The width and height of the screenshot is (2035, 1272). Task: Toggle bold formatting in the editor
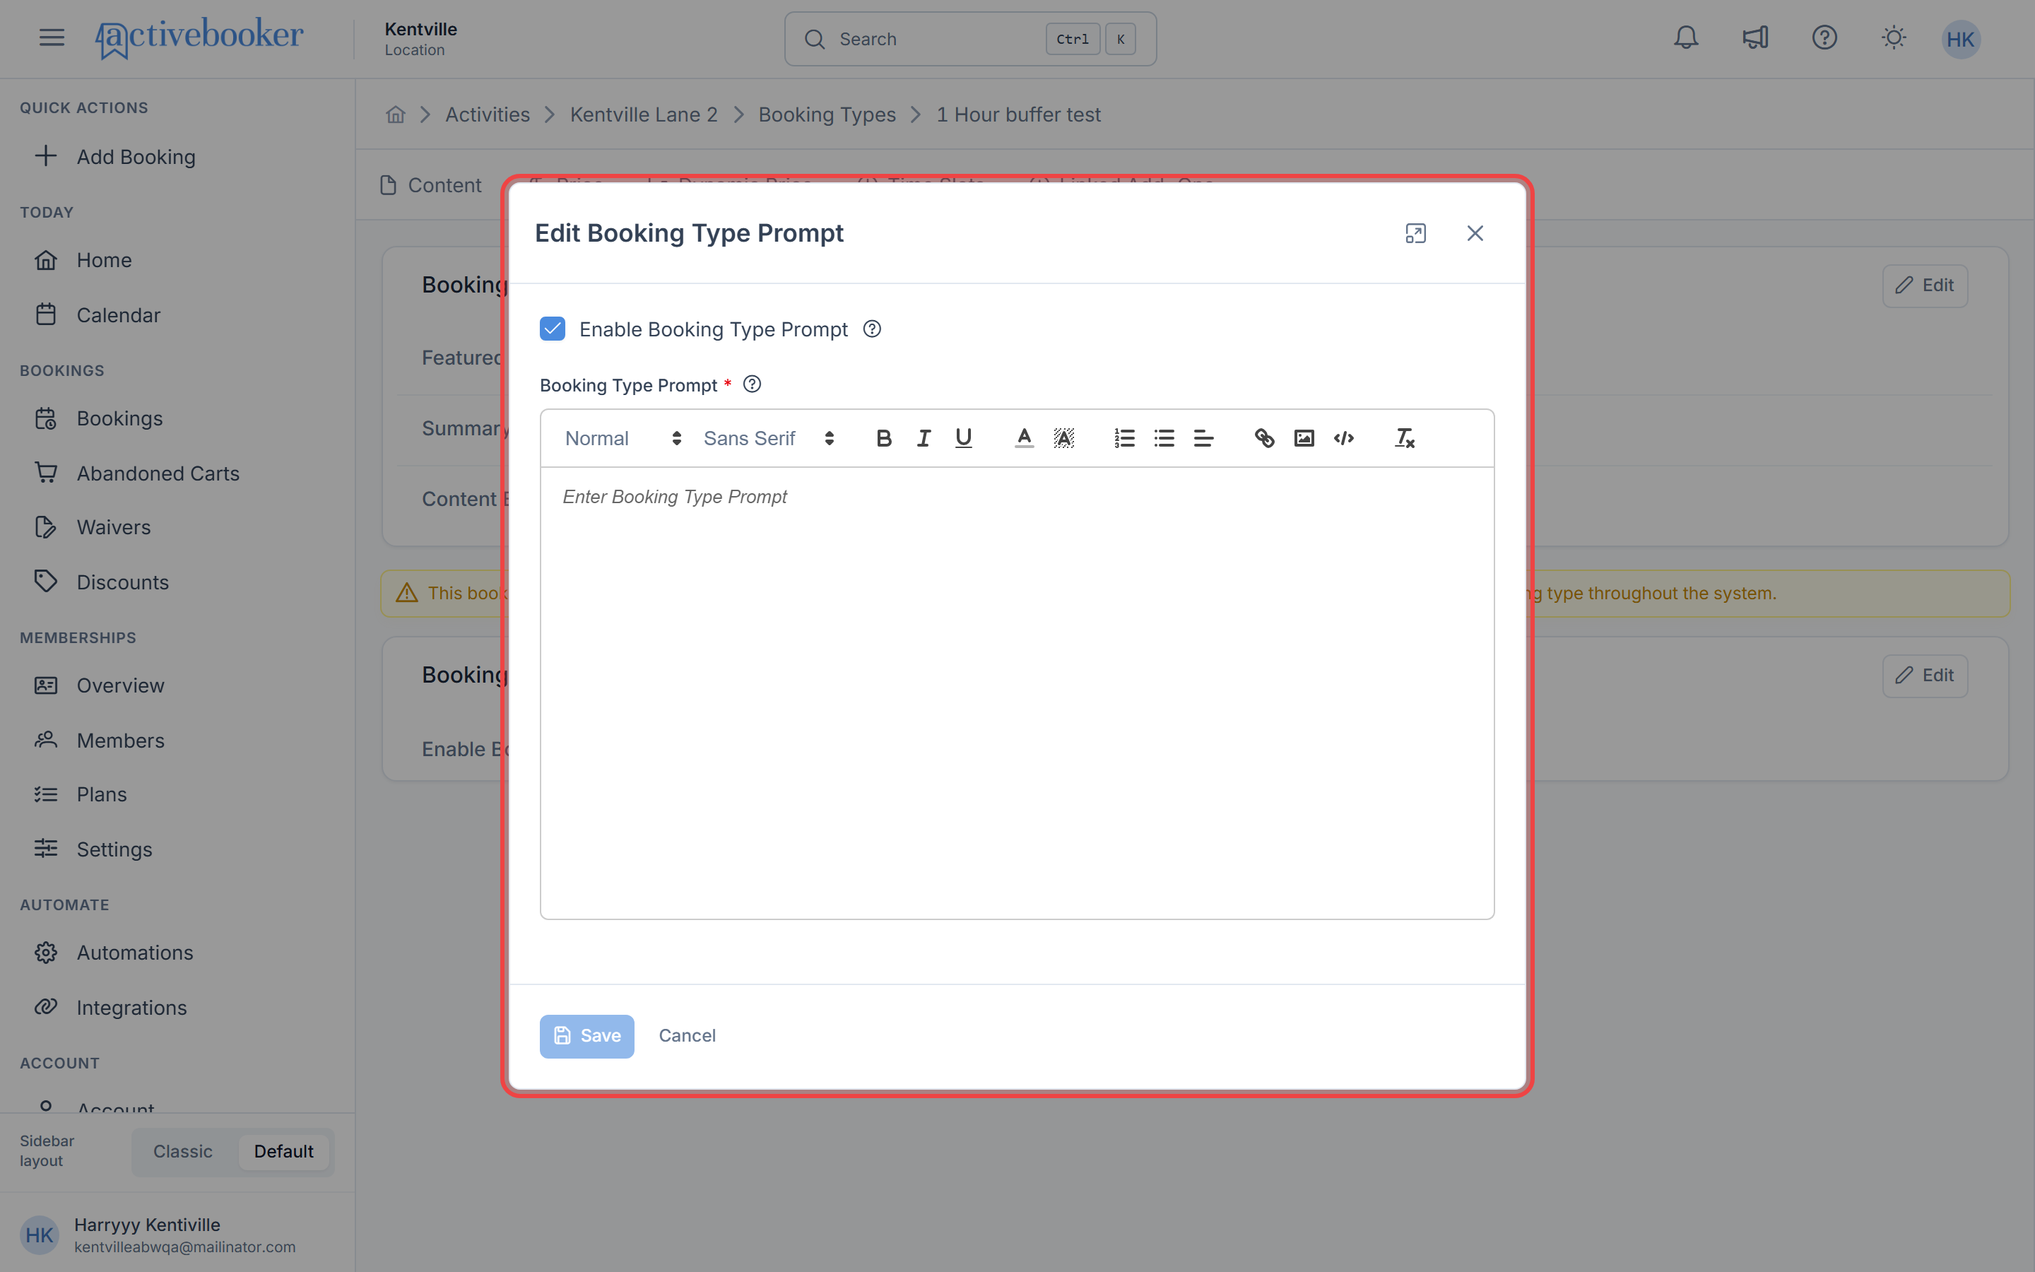tap(883, 438)
